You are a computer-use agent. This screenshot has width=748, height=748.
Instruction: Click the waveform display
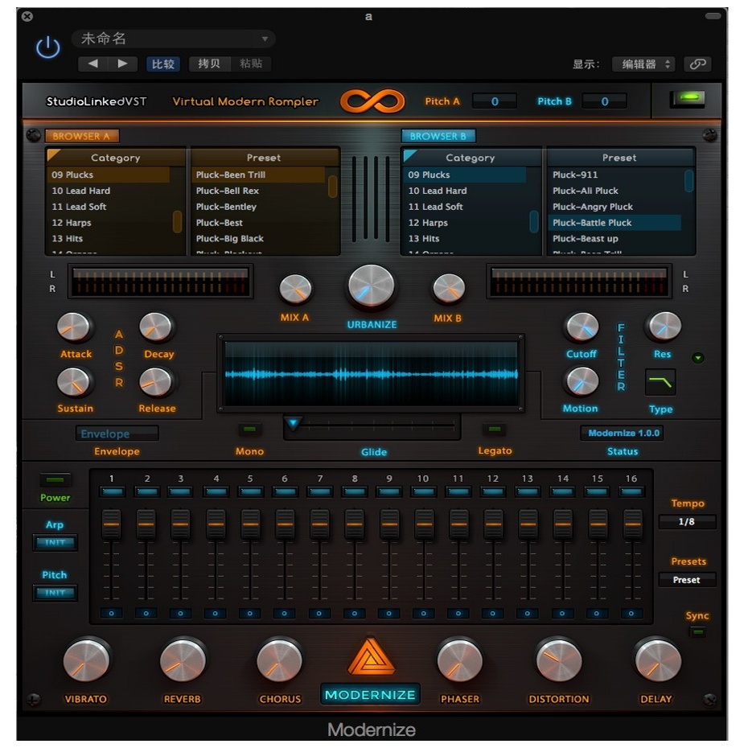[x=371, y=373]
